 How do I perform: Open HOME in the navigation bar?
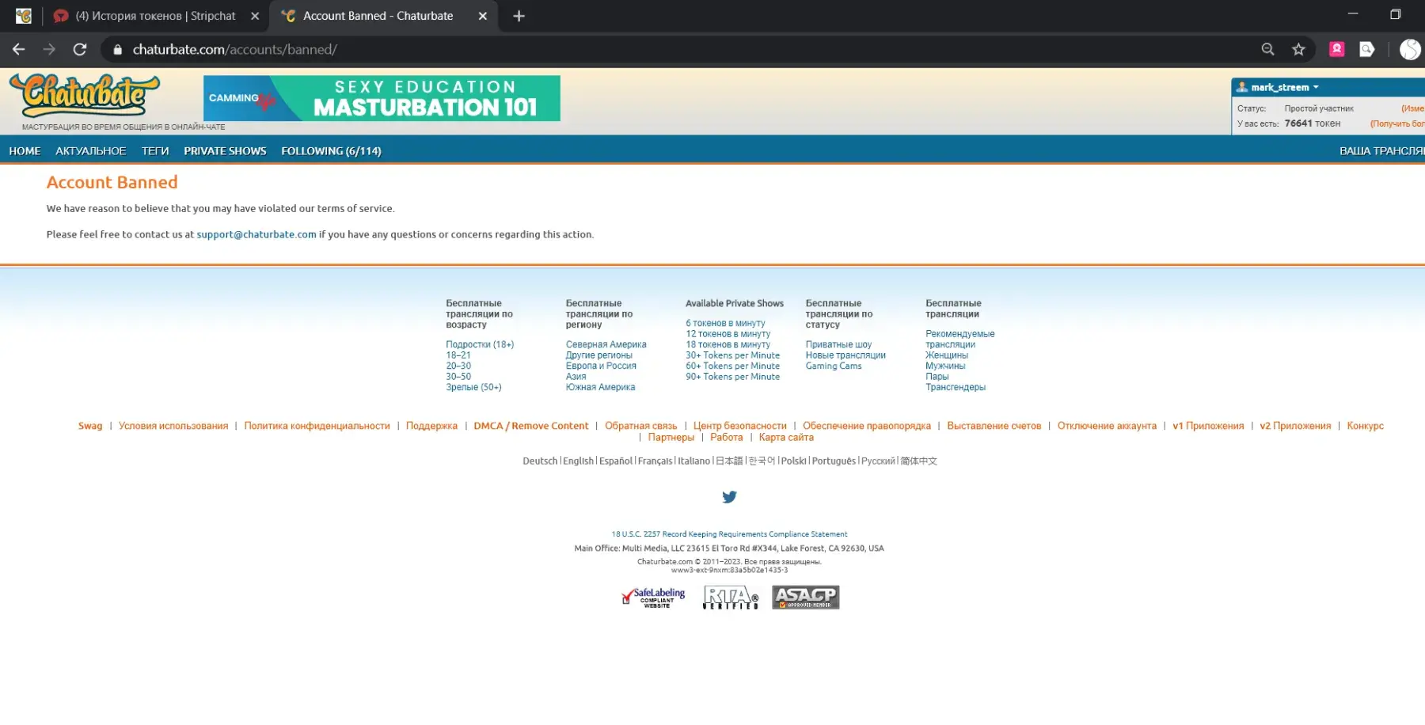25,151
